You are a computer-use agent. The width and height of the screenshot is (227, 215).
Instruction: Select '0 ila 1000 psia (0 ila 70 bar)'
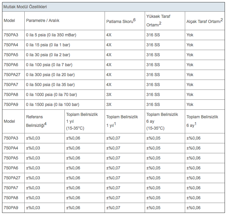pyautogui.click(x=51, y=95)
